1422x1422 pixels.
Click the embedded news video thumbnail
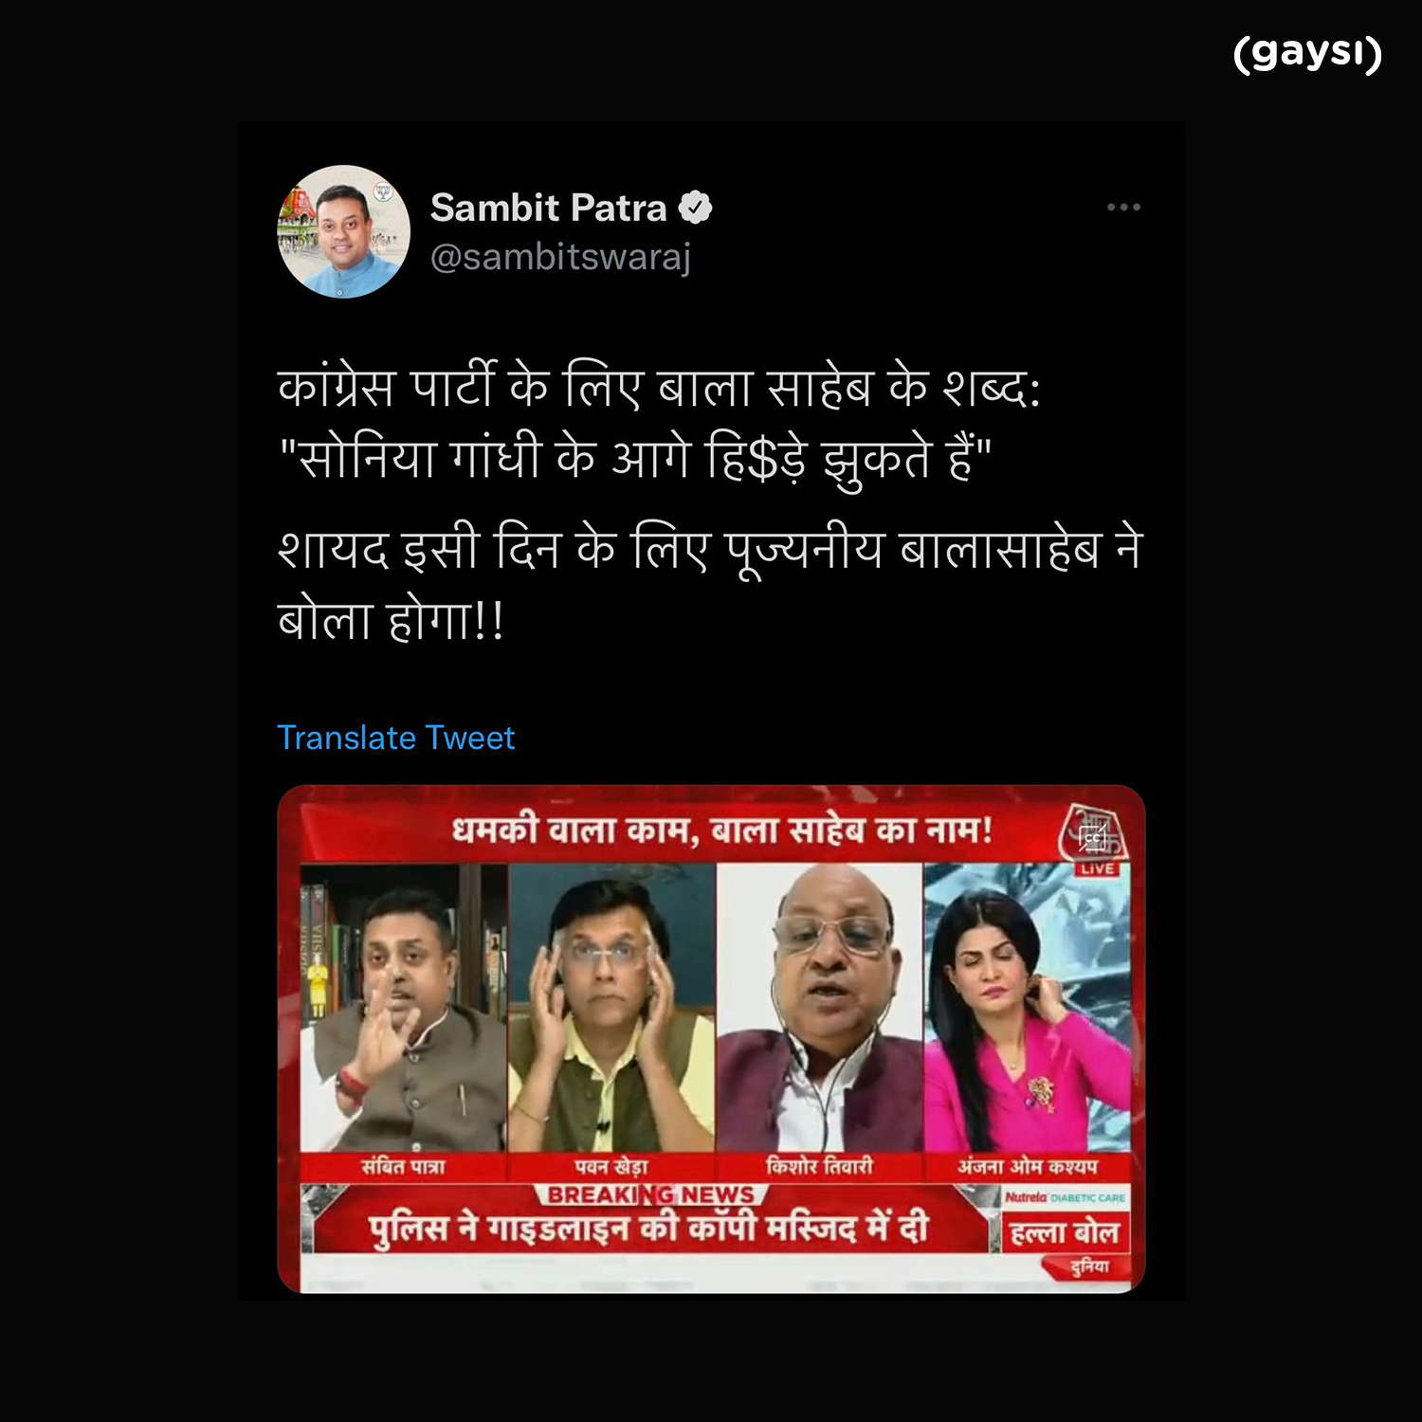pos(711,1039)
